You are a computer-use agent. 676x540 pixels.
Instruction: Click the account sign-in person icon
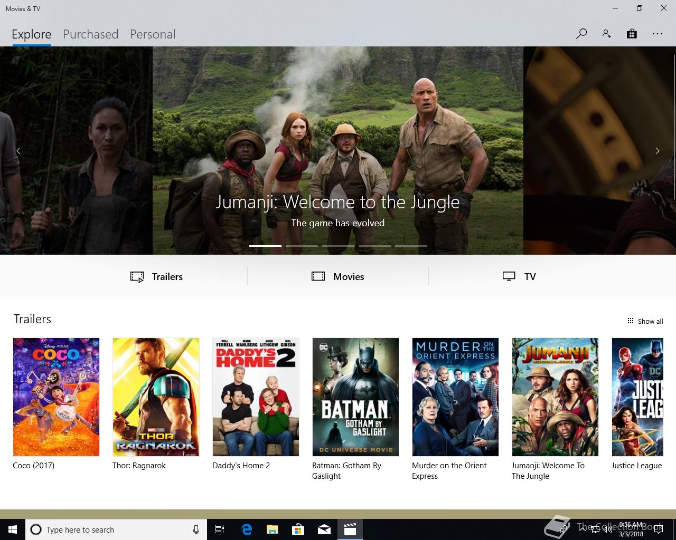[606, 34]
